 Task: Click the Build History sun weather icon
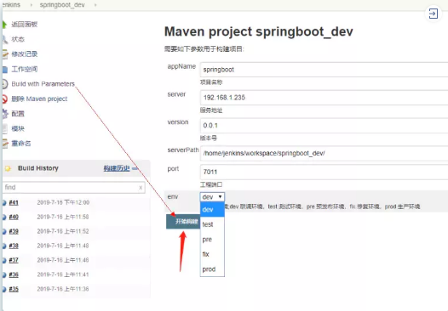tap(8, 168)
